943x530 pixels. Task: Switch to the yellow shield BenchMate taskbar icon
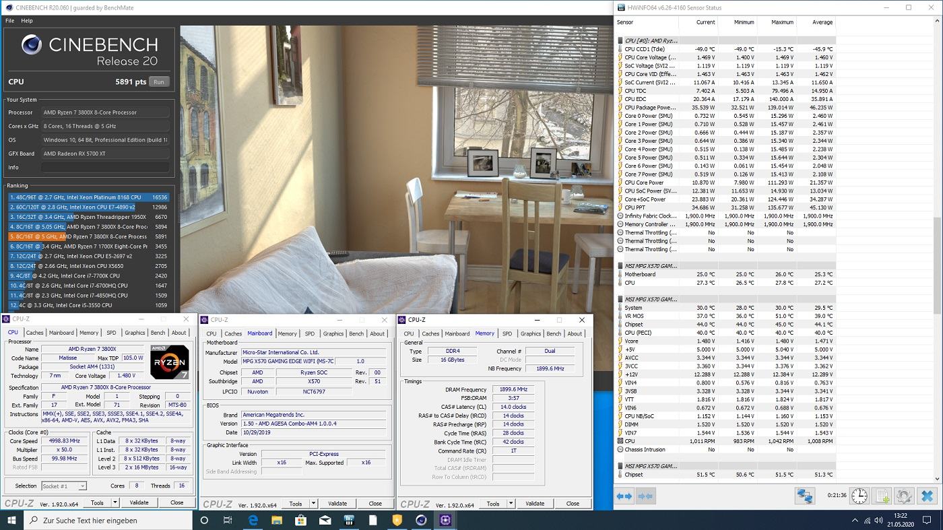pos(397,520)
